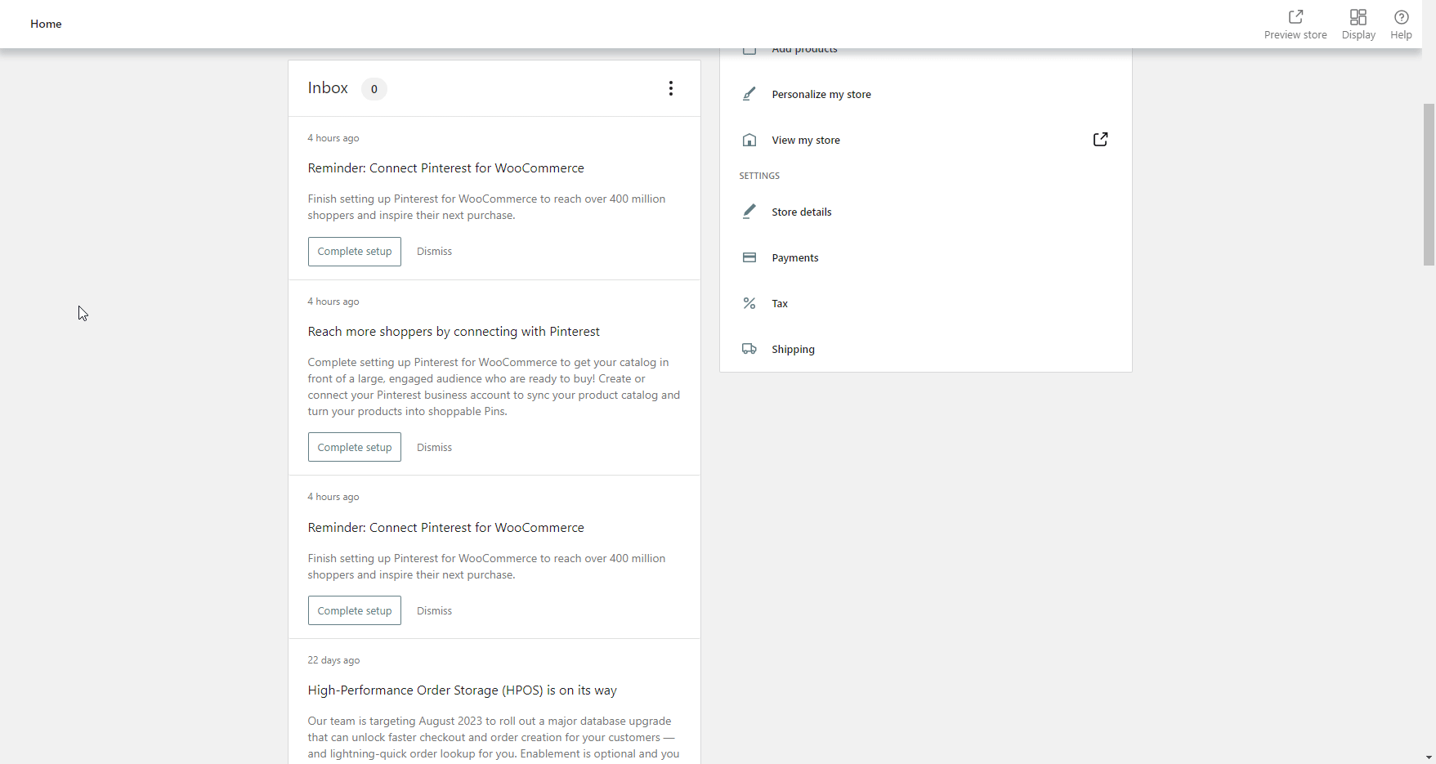Click the Help question mark icon

[1401, 17]
